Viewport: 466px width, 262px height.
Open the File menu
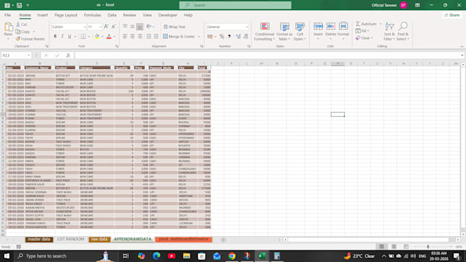click(8, 15)
